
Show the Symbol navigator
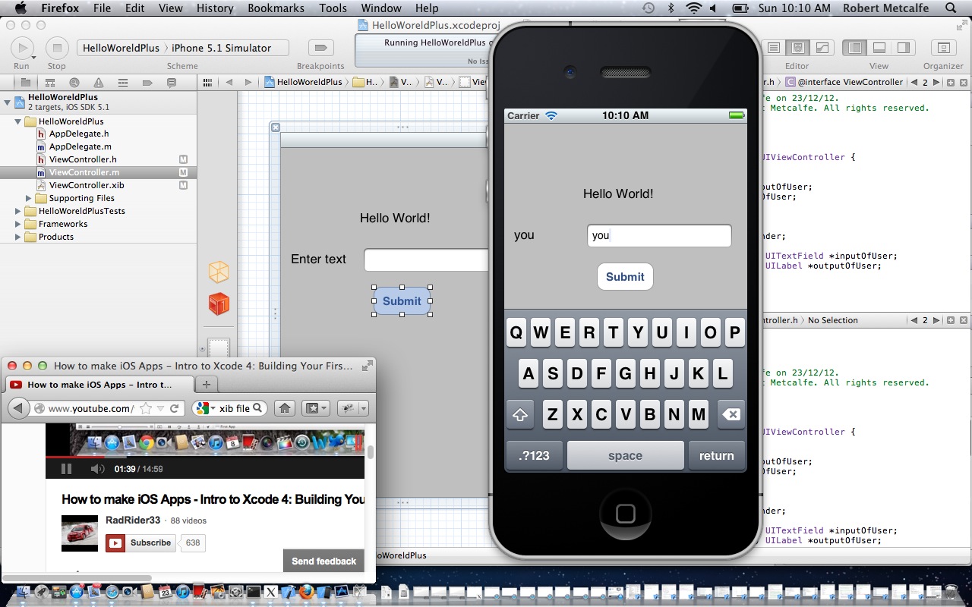click(x=49, y=83)
